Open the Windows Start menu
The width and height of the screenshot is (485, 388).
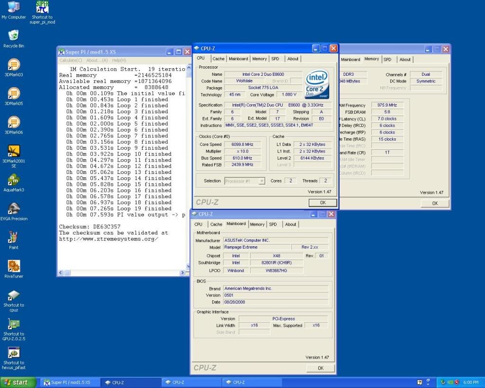[x=18, y=383]
